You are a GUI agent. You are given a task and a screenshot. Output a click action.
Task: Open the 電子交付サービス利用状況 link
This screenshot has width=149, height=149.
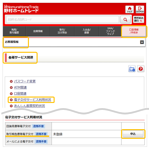point(32,100)
